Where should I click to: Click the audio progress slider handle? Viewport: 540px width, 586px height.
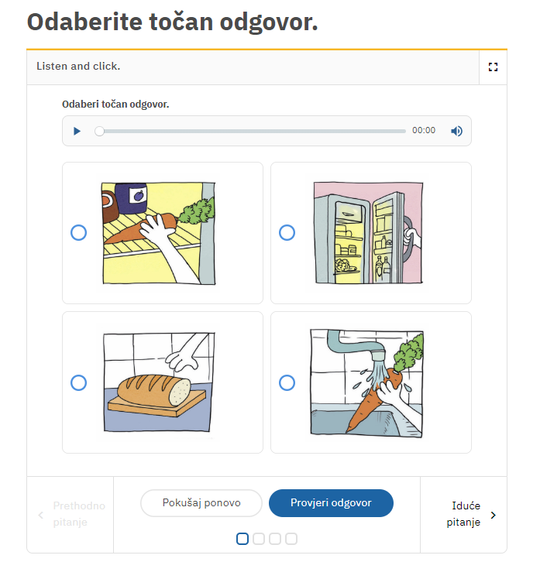pos(99,131)
